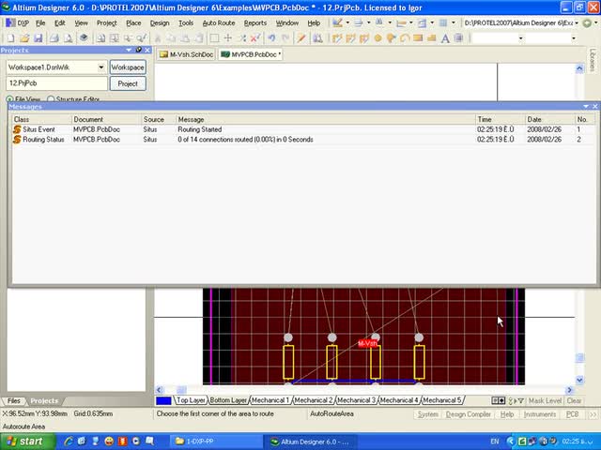Click the 12.PrjPcb project field
601x450 pixels.
pos(56,83)
